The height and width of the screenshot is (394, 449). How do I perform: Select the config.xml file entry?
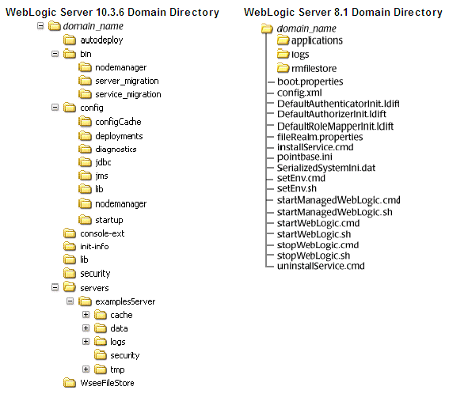tap(299, 93)
